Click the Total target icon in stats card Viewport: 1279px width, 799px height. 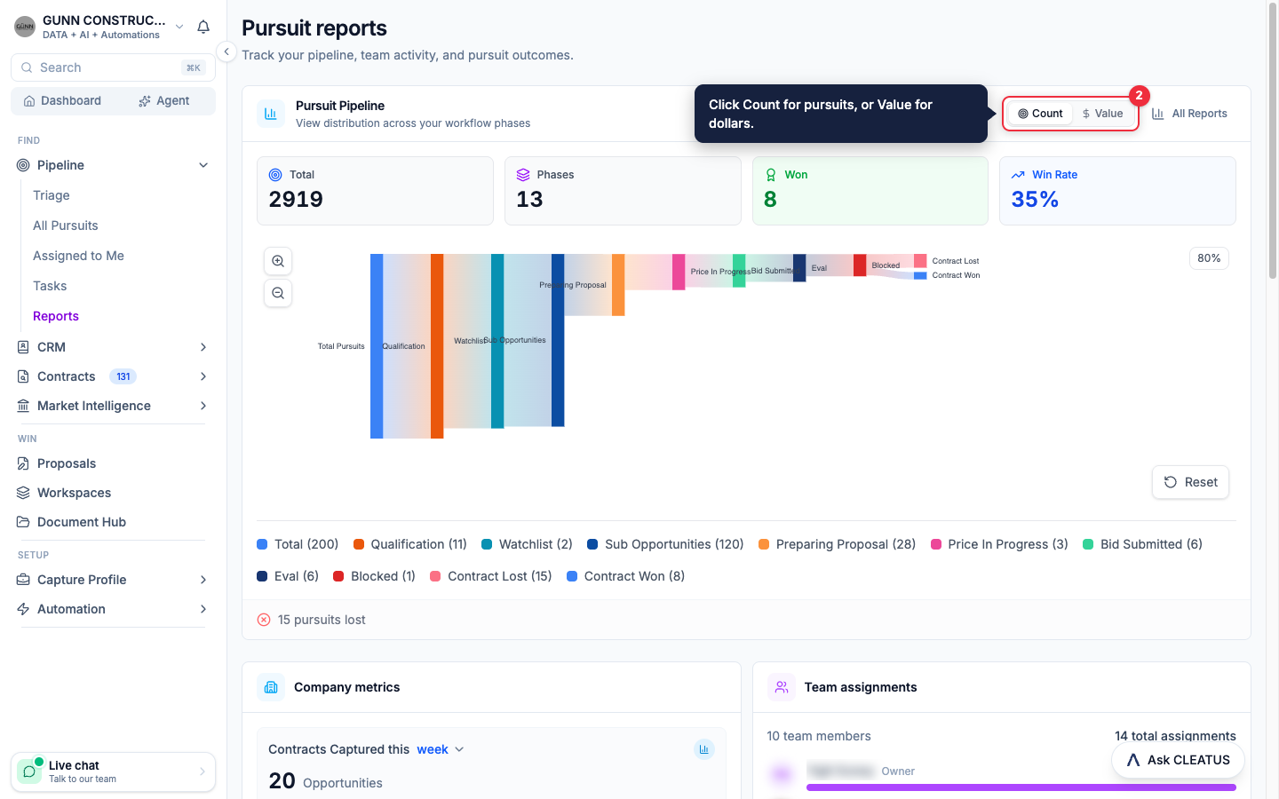click(275, 175)
